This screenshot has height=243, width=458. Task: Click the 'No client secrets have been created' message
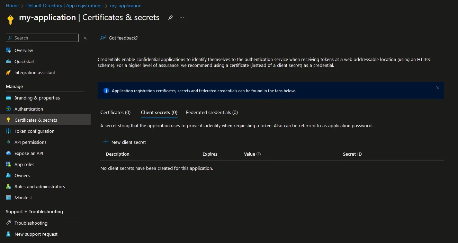(156, 168)
